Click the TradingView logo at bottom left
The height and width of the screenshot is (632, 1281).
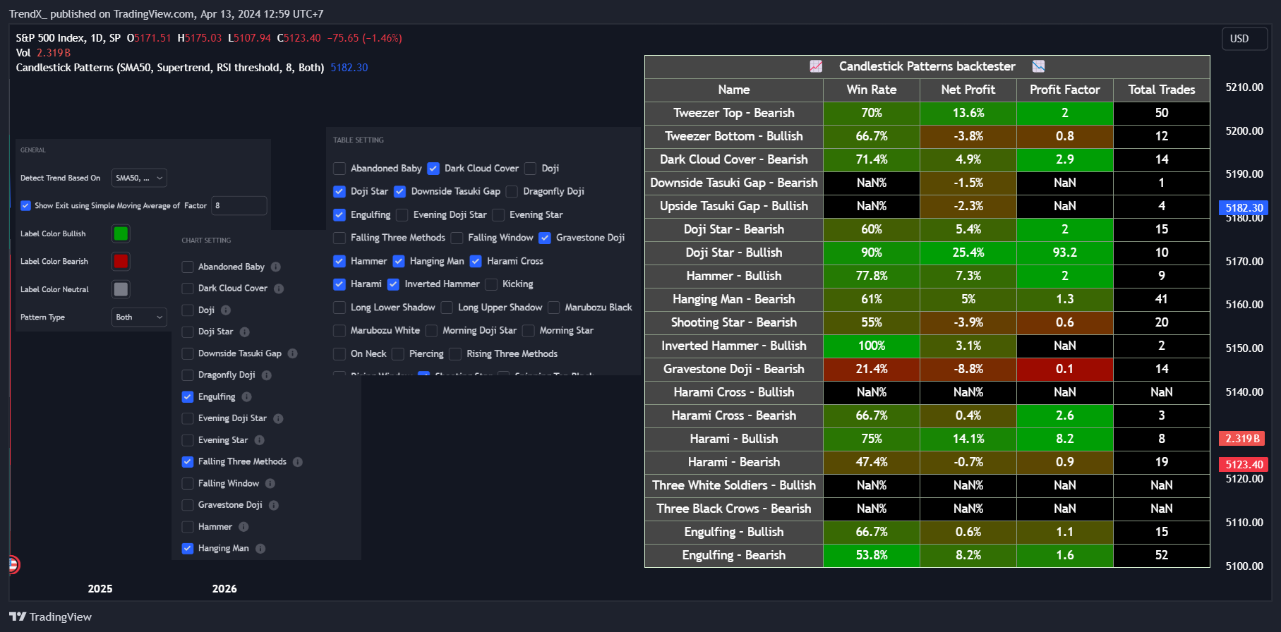click(x=51, y=616)
